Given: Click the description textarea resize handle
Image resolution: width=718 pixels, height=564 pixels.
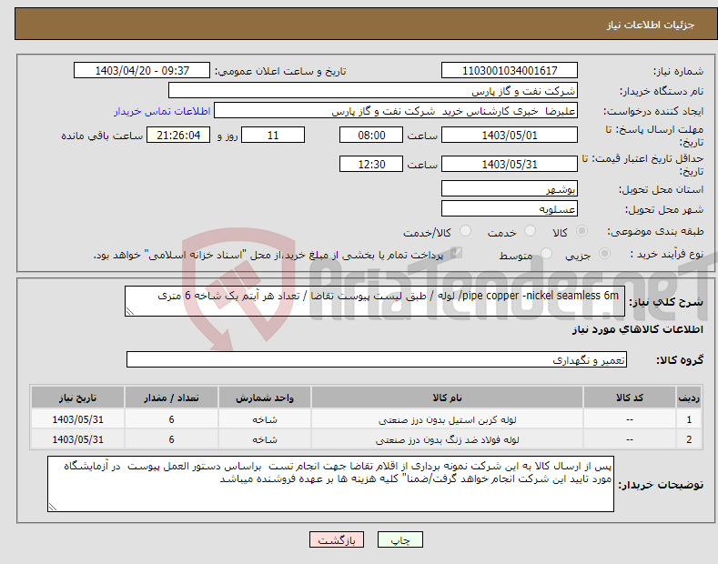Looking at the screenshot, I should [130, 312].
